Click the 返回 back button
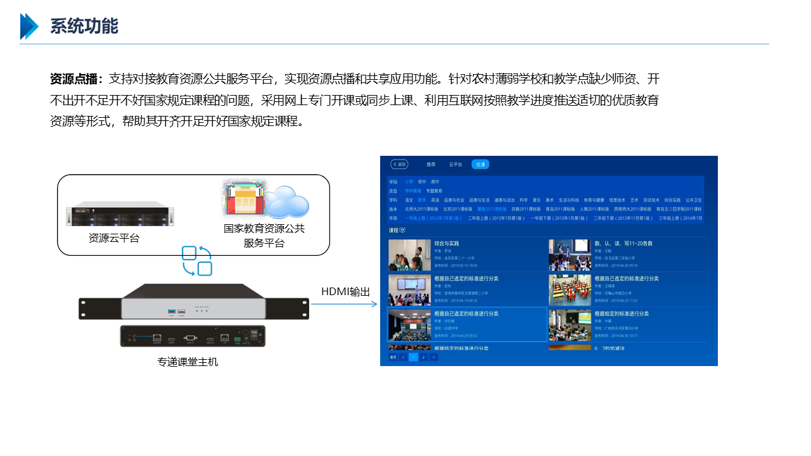The height and width of the screenshot is (456, 811). [399, 164]
